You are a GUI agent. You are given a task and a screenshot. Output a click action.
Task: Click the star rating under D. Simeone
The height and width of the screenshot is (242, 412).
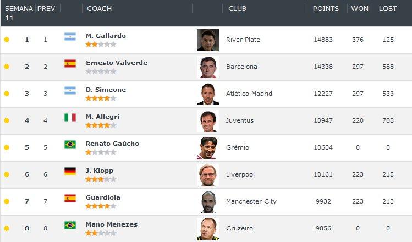[101, 98]
